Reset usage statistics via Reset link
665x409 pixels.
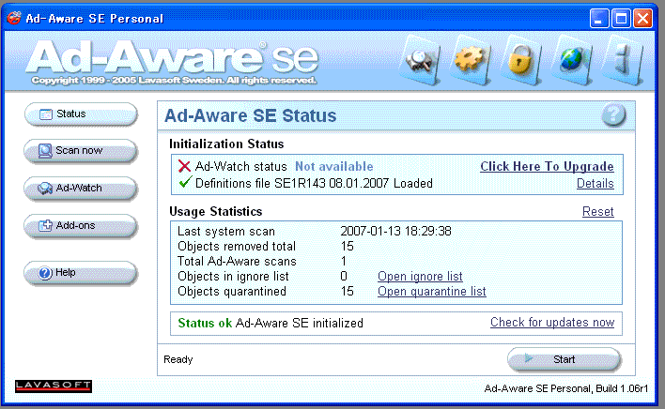click(597, 211)
